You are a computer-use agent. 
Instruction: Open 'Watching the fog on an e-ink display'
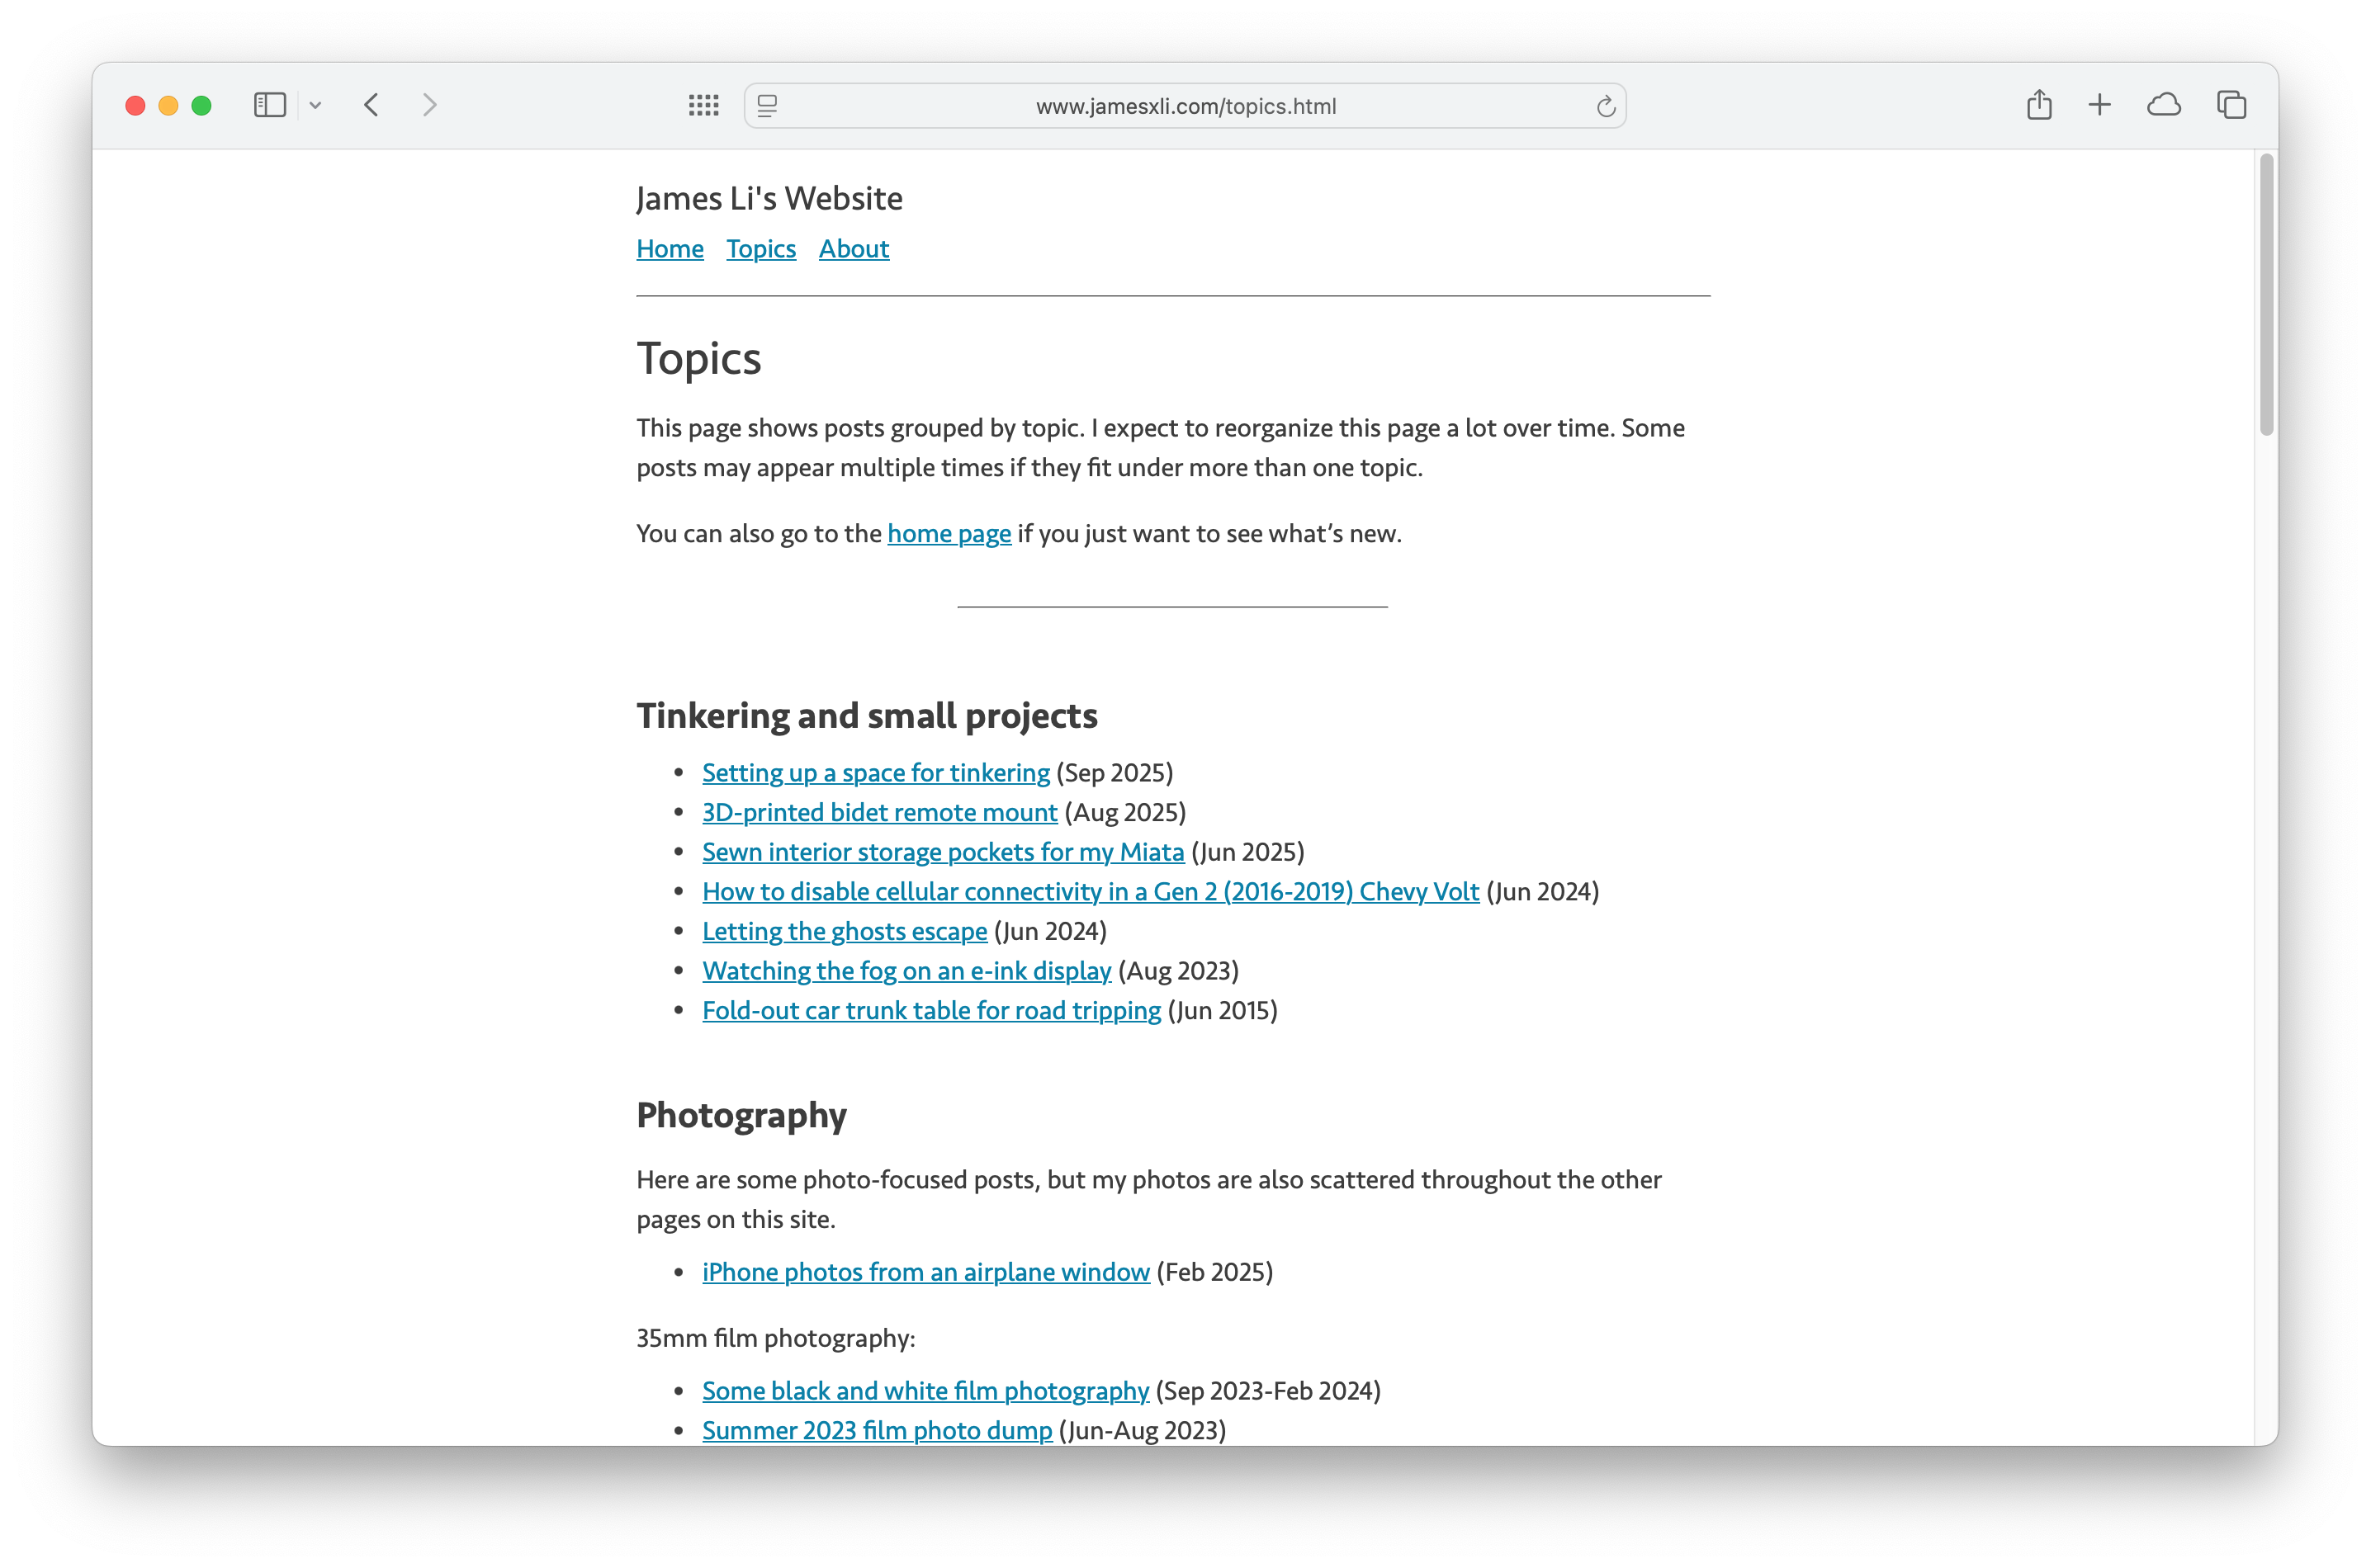pyautogui.click(x=906, y=971)
